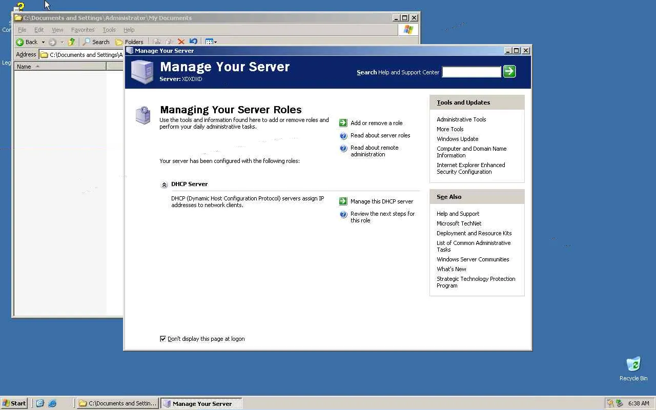Screen dimensions: 656x410
Task: Click help icon beside Read about remote administration
Action: point(343,149)
